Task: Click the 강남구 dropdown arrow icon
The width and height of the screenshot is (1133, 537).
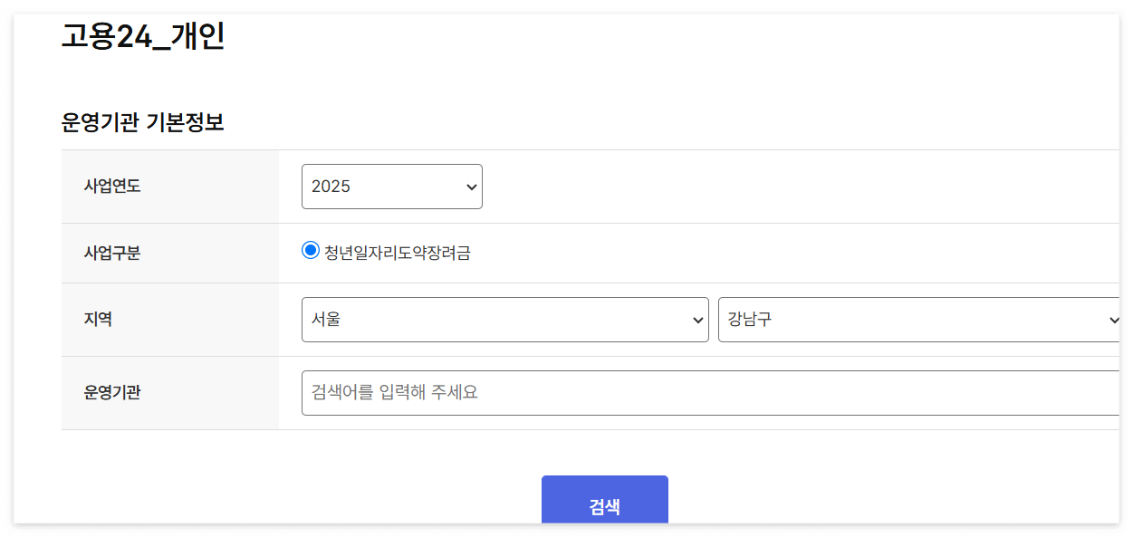Action: point(1116,320)
